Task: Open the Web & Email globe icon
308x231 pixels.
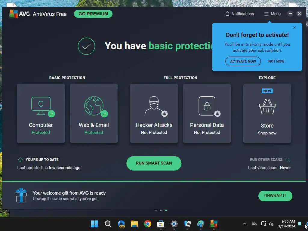Action: (94, 106)
